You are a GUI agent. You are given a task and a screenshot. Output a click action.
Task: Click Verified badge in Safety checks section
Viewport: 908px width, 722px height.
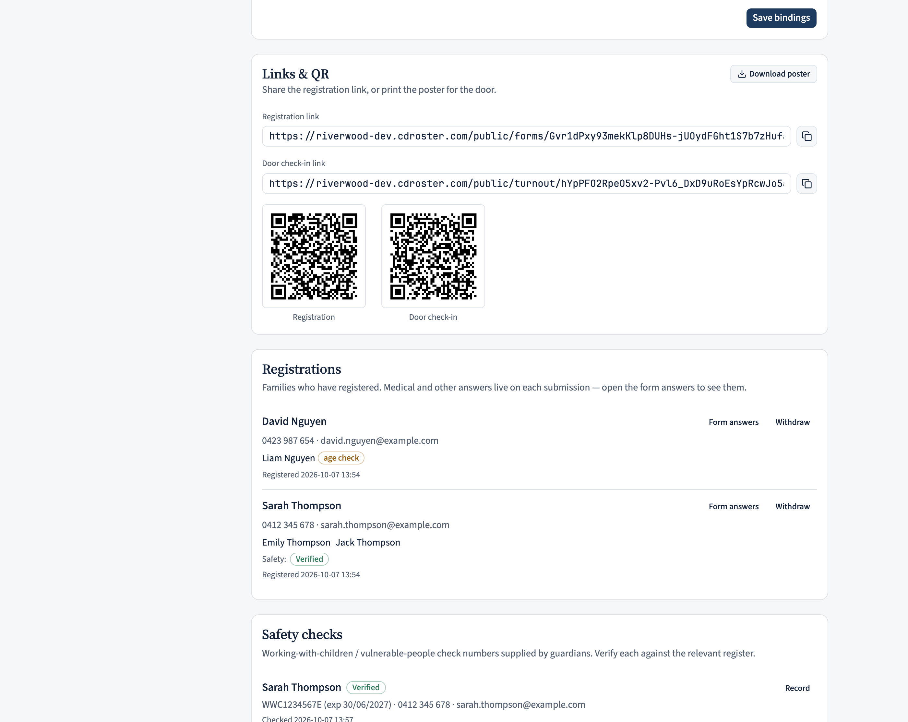coord(365,688)
